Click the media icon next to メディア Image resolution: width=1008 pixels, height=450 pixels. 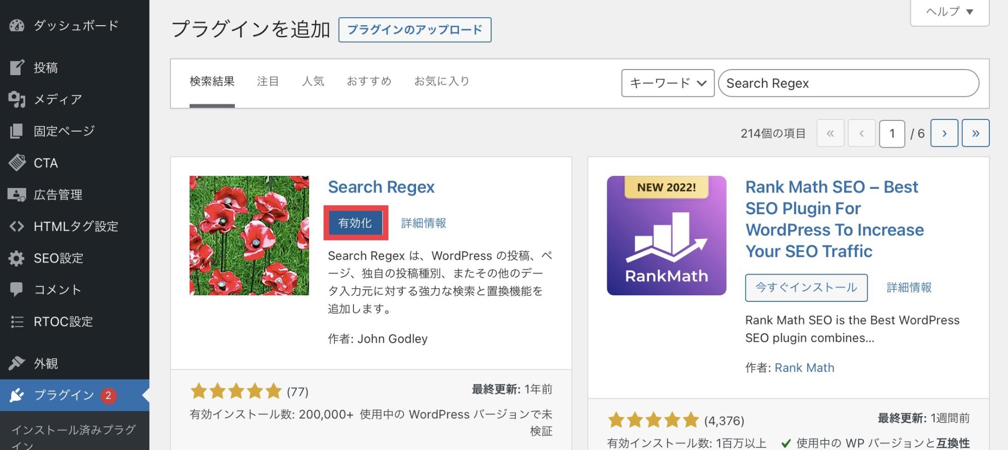[17, 99]
